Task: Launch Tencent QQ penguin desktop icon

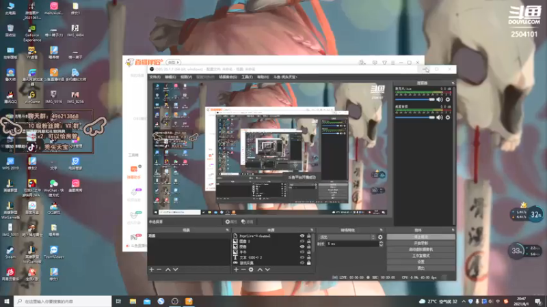Action: [10, 96]
